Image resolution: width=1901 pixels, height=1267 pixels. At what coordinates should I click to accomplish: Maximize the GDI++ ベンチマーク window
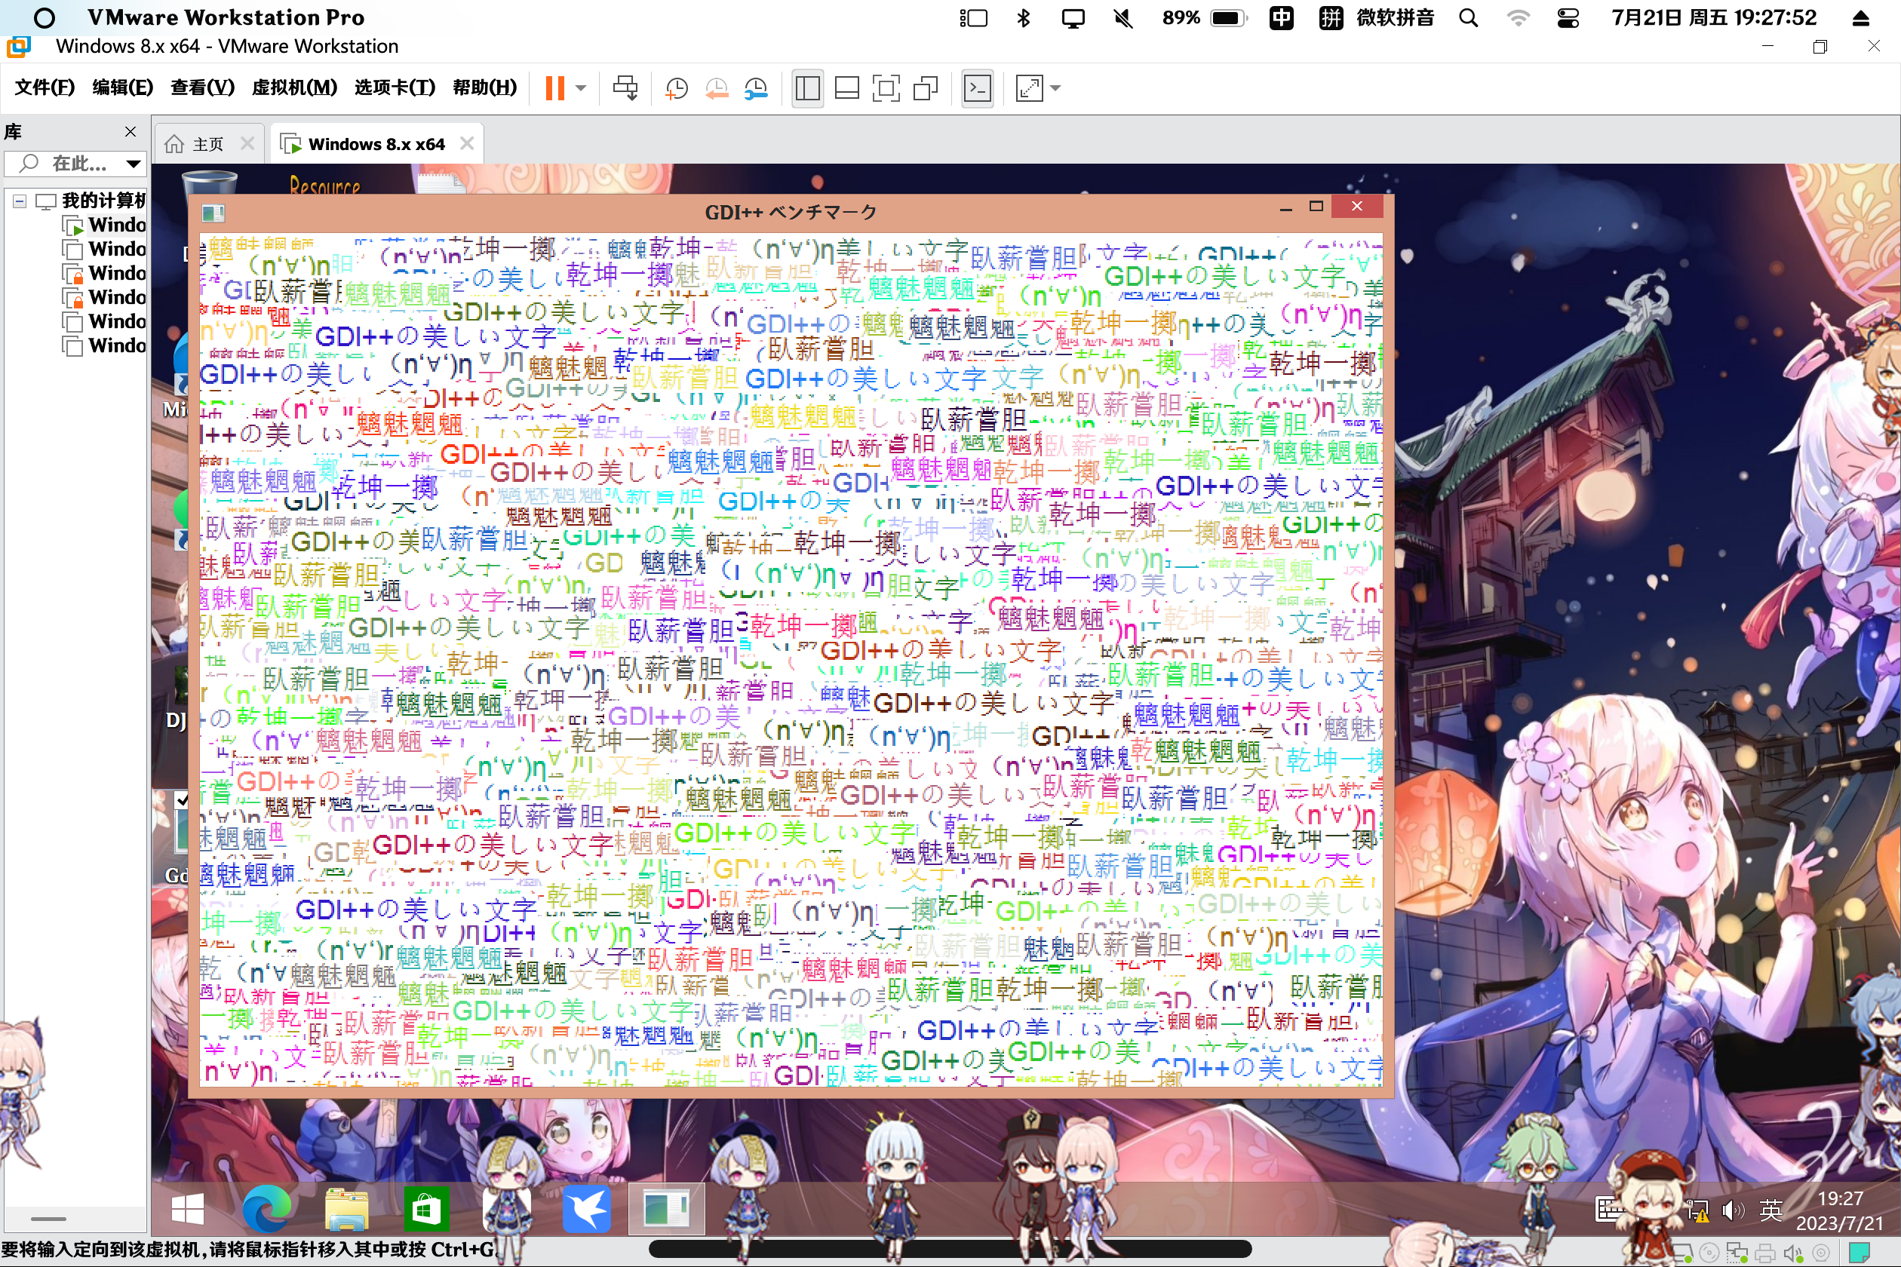click(x=1316, y=207)
